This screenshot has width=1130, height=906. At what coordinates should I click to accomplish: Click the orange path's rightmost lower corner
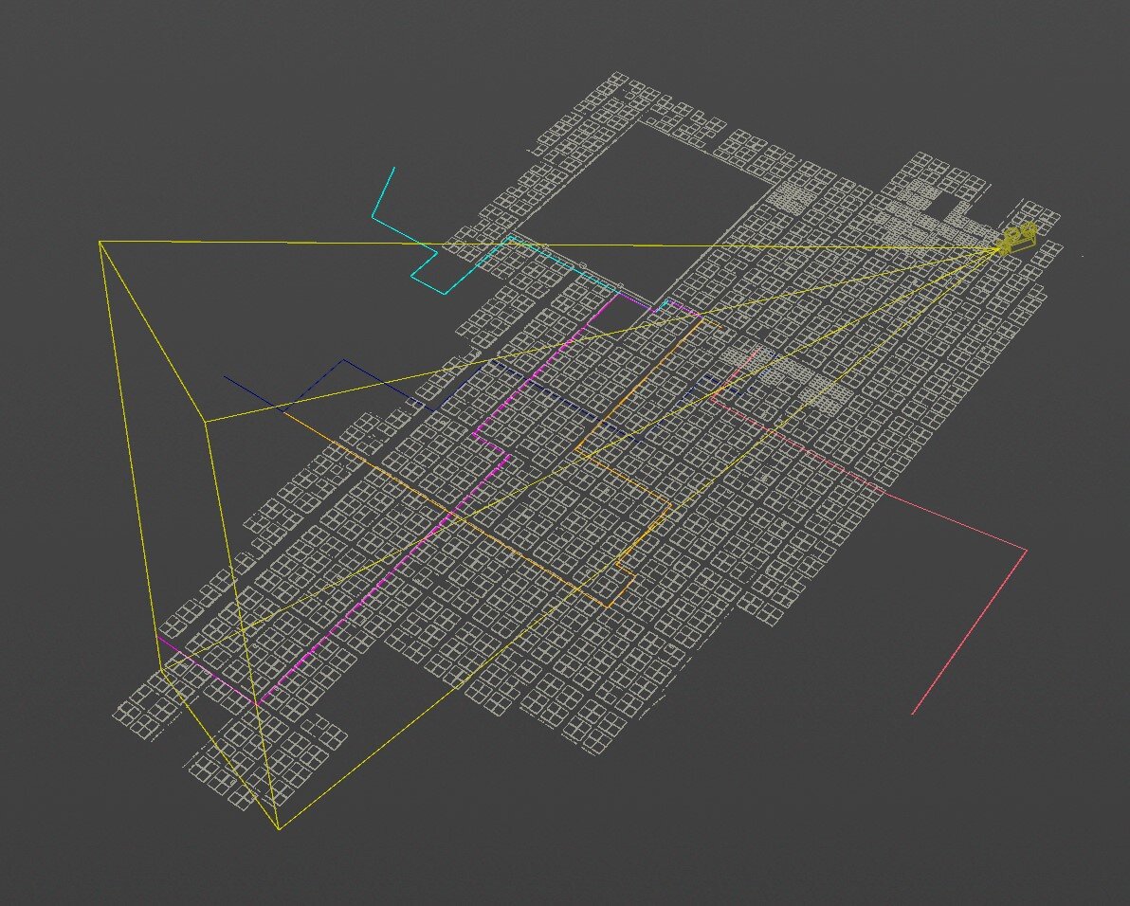pos(671,505)
